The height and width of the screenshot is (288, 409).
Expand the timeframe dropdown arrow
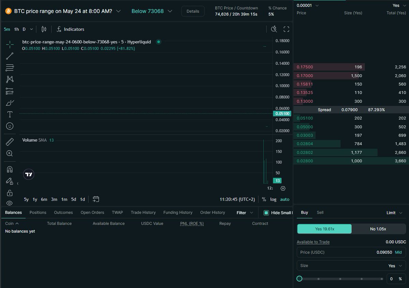(31, 29)
